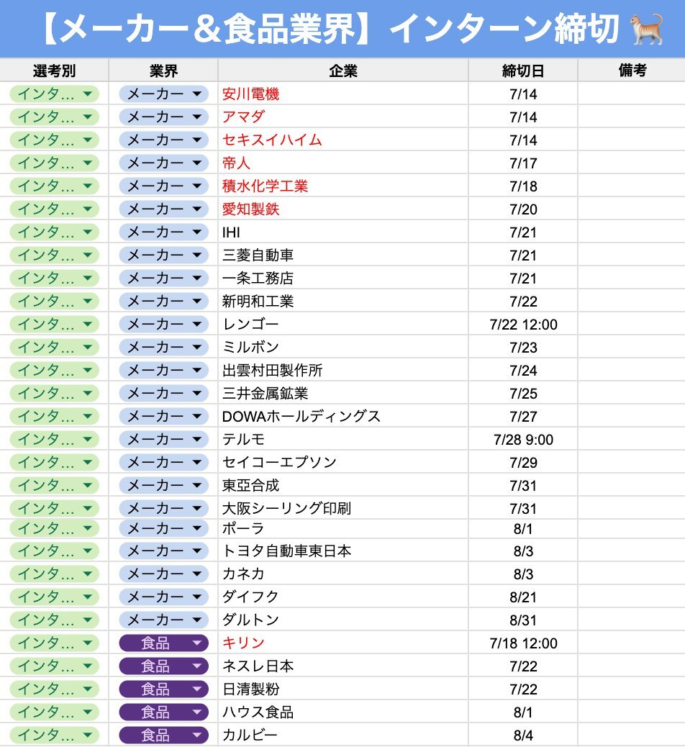Open the インタ… dropdown in the ミルボン row

tap(54, 348)
